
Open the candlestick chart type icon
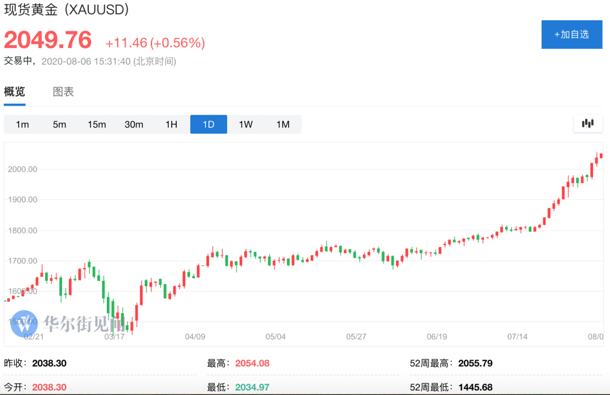pos(588,124)
